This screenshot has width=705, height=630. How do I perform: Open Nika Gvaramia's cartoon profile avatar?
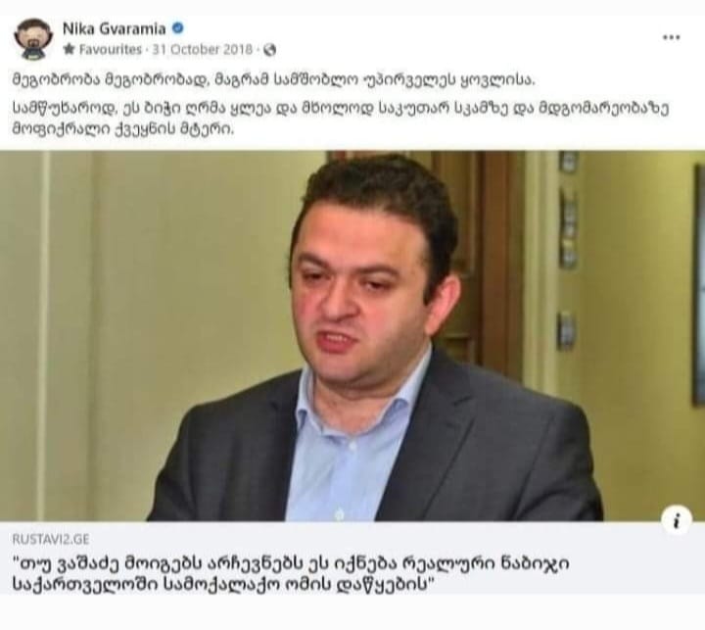click(32, 38)
